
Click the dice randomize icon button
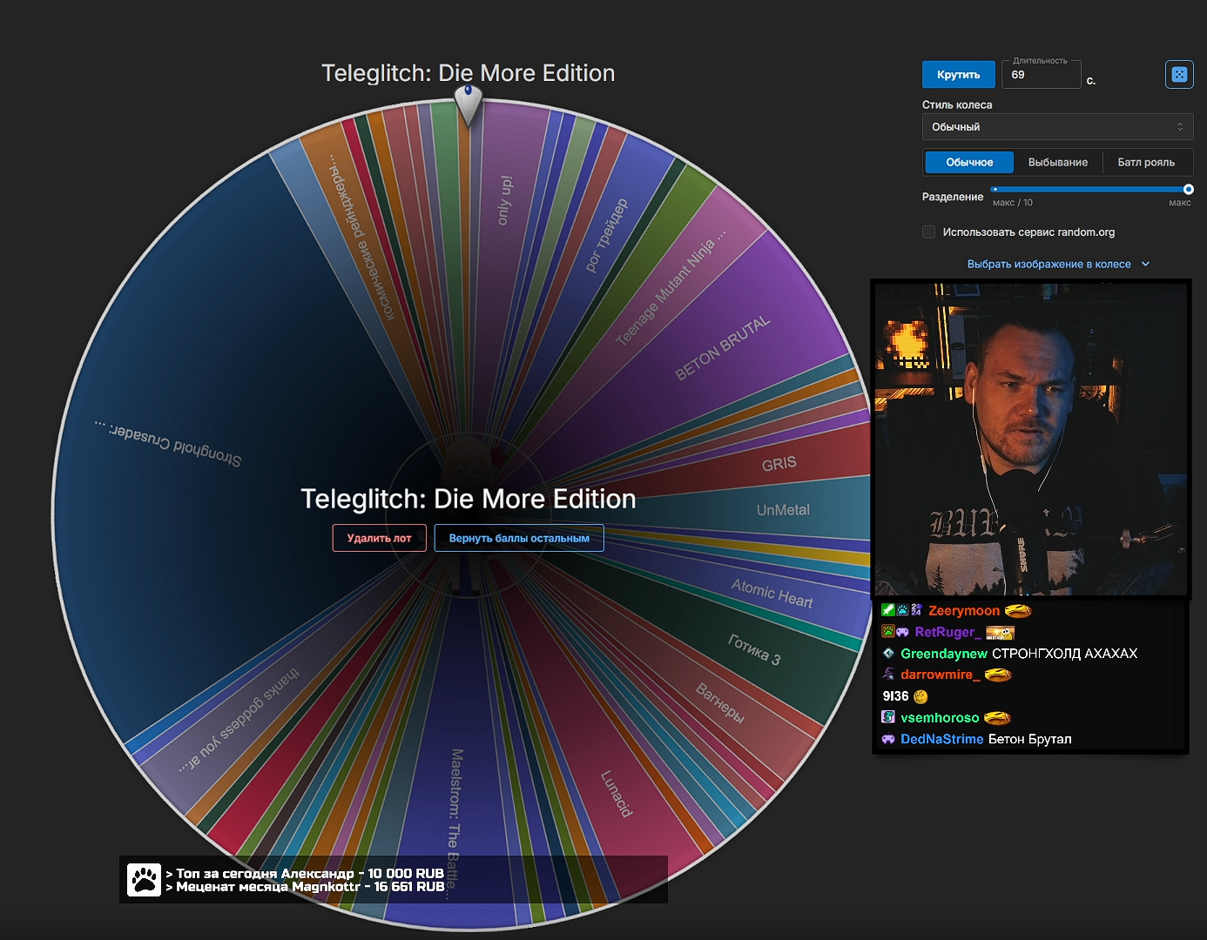pyautogui.click(x=1179, y=75)
